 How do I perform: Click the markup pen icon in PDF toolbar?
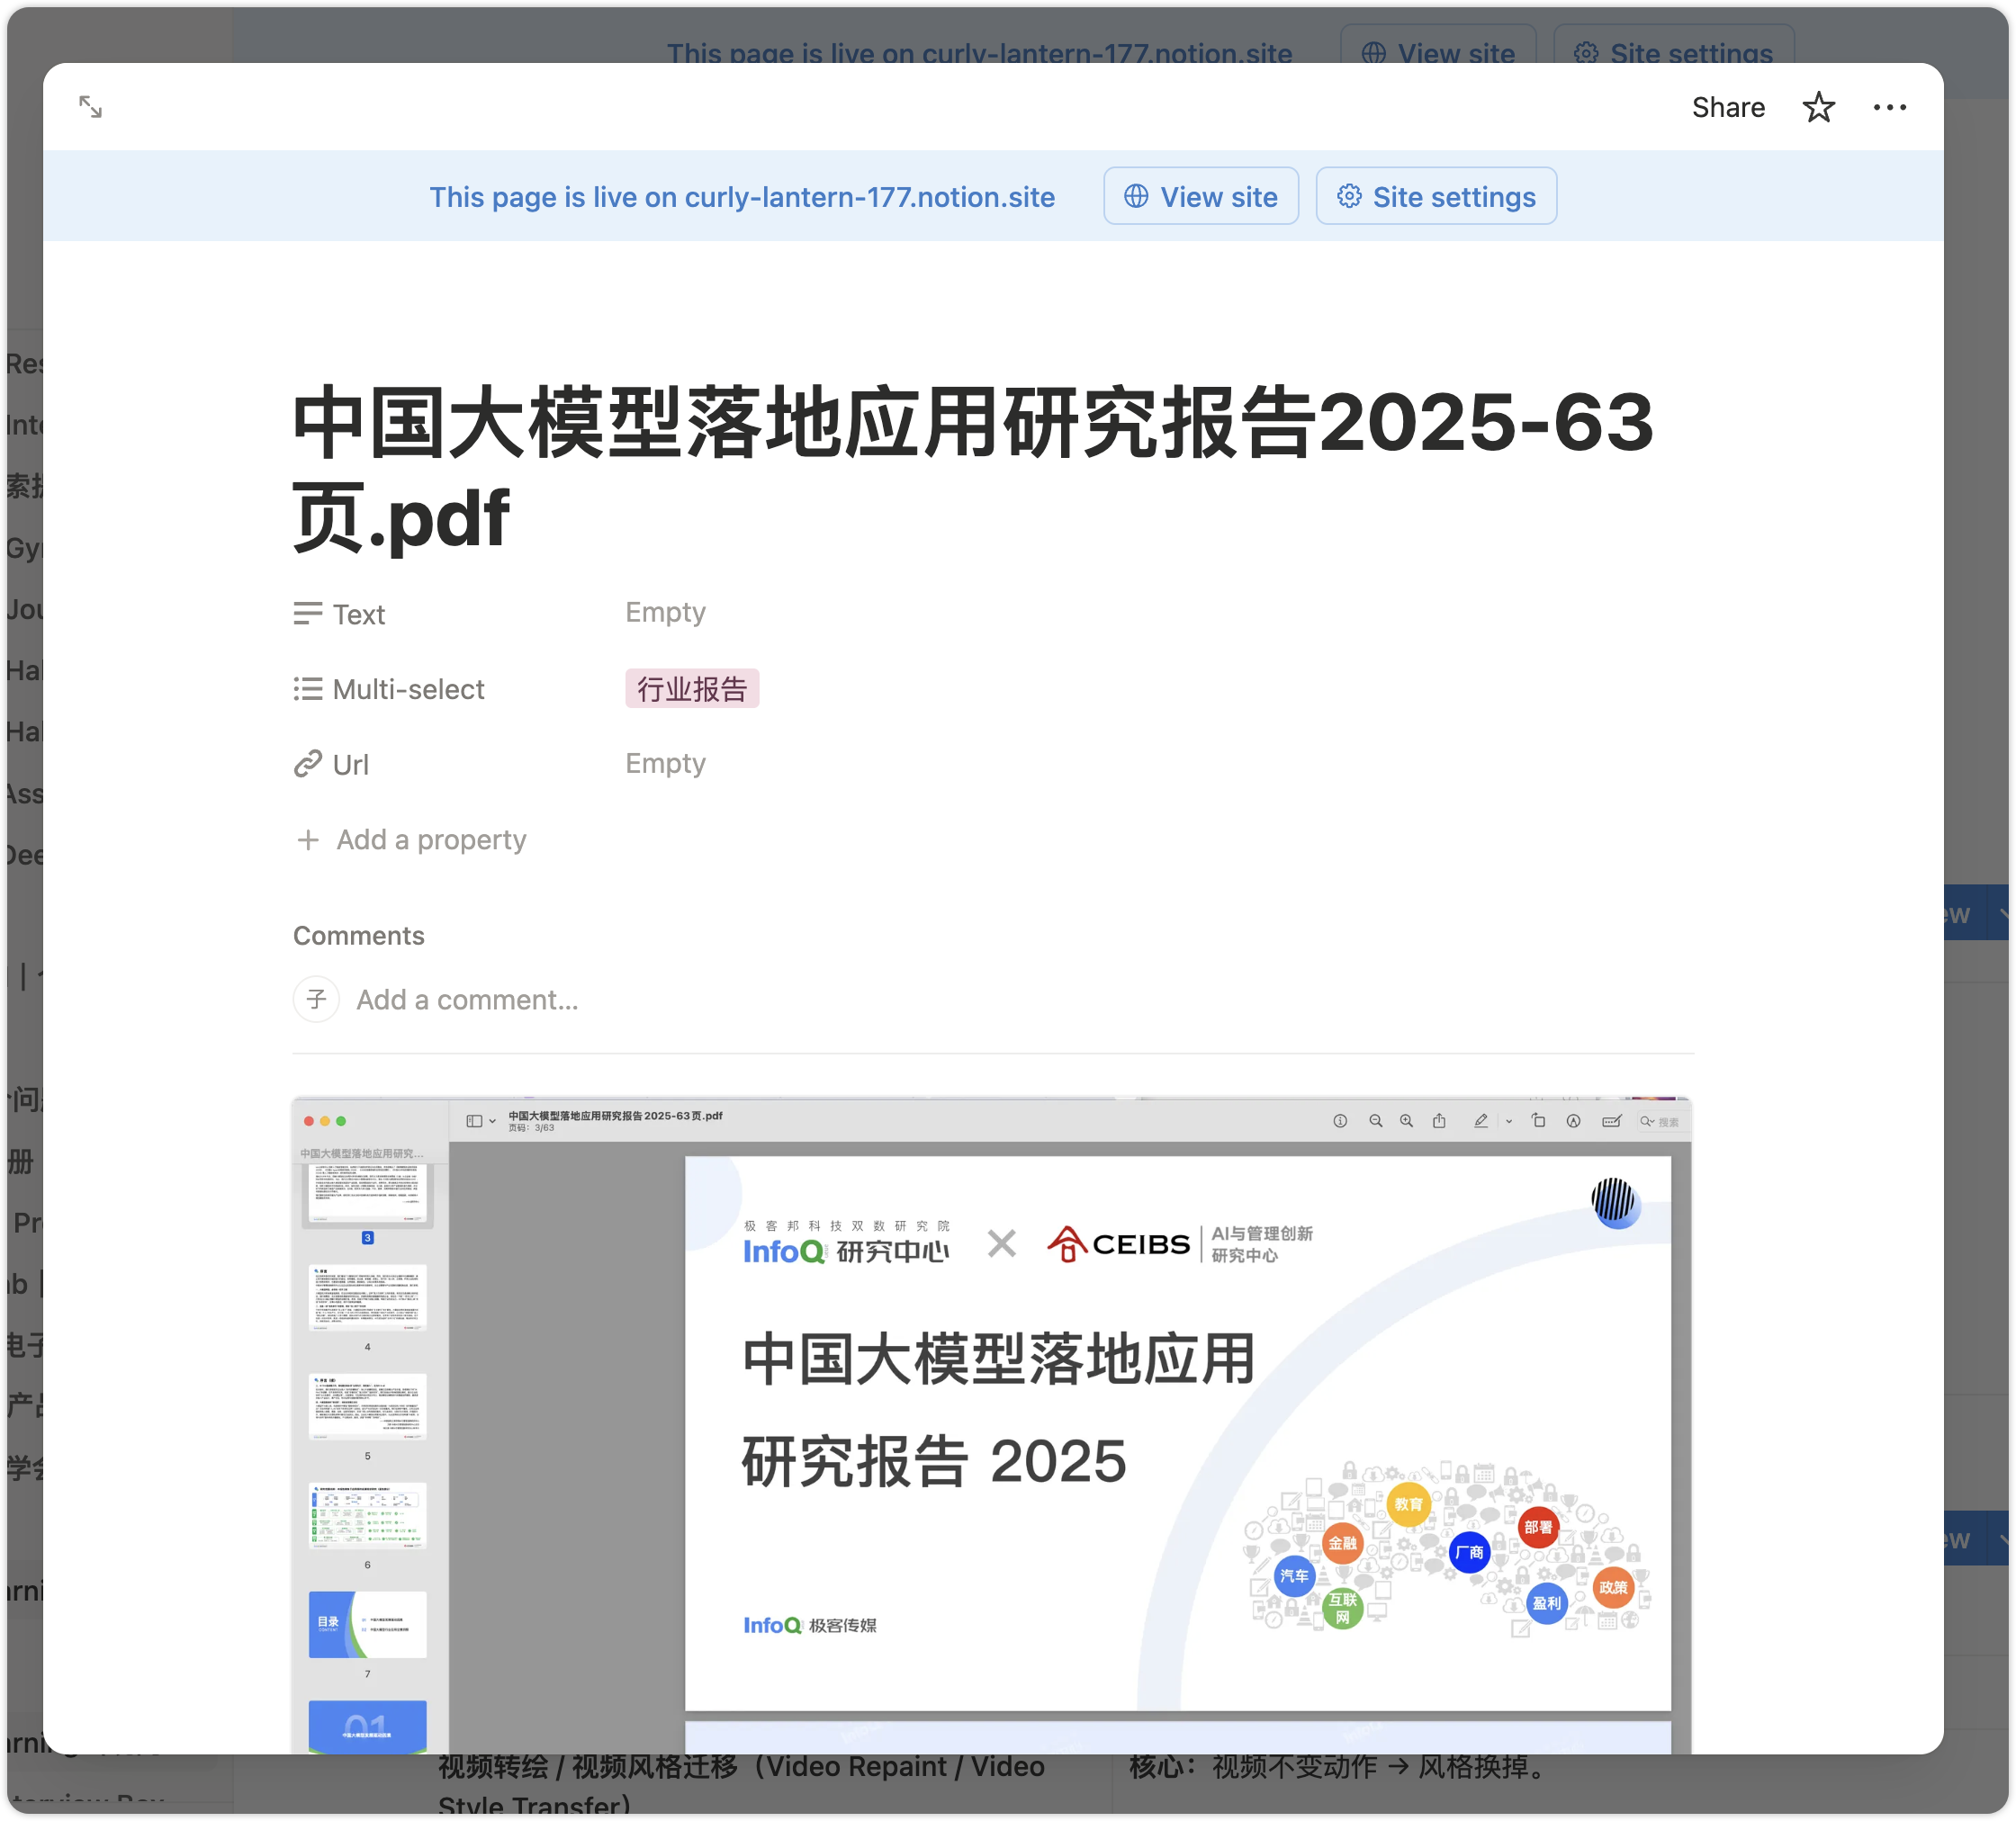coord(1480,1121)
